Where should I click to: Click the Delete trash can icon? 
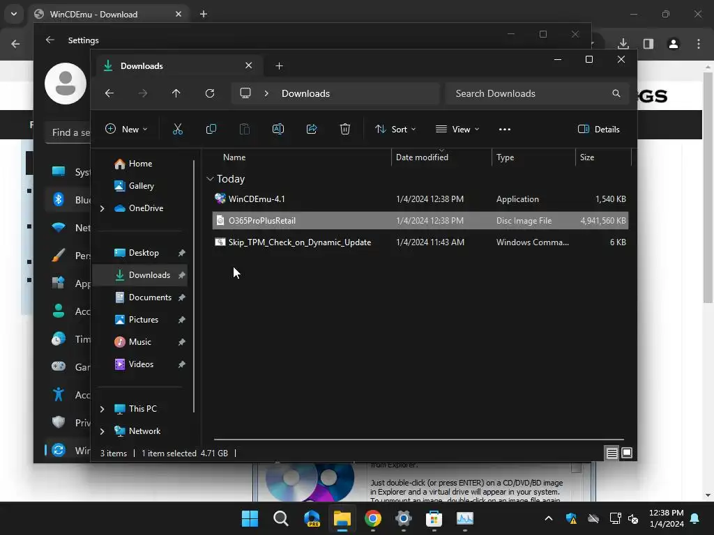tap(345, 129)
